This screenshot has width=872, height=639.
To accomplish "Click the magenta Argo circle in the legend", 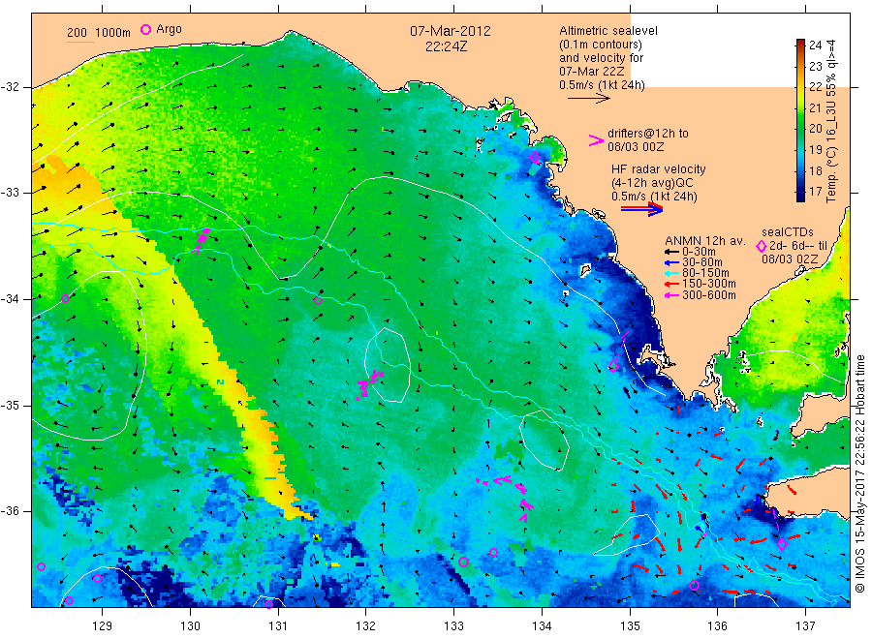I will click(145, 29).
